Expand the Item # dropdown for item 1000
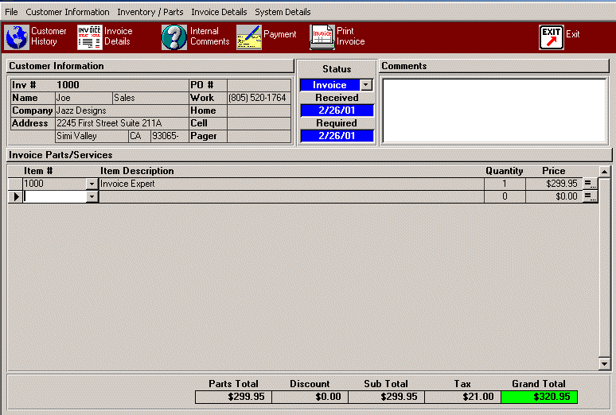 click(92, 184)
